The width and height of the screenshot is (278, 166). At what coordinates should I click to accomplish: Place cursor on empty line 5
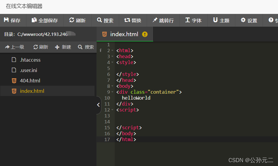(196, 68)
